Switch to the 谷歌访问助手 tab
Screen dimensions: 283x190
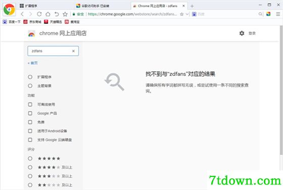click(92, 6)
